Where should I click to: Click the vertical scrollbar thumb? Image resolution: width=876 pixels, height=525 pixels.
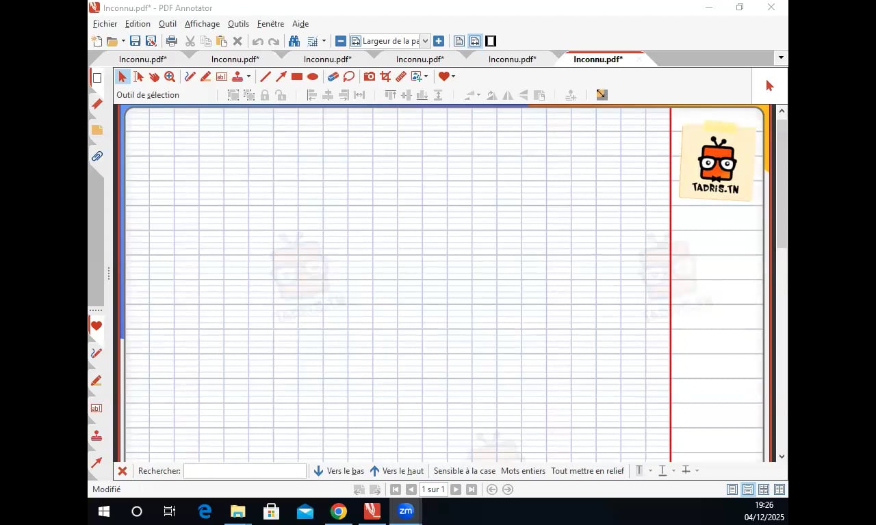(782, 183)
